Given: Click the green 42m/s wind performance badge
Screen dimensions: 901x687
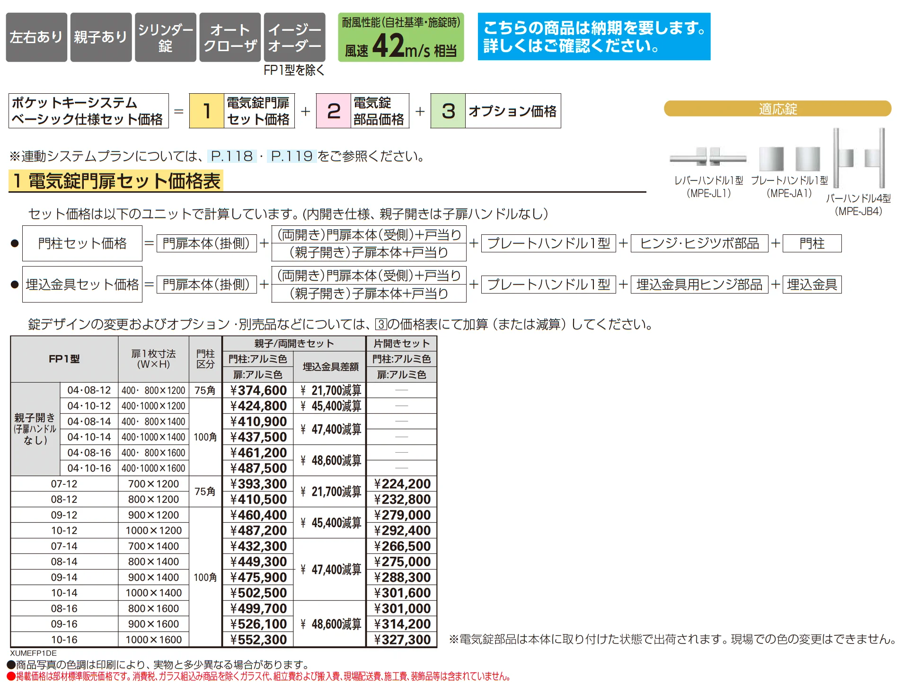Looking at the screenshot, I should pyautogui.click(x=401, y=37).
